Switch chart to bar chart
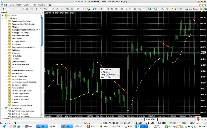Viewport: 207px width, 129px height. tap(53, 9)
